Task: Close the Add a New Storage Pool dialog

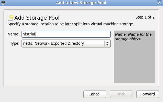Action: pyautogui.click(x=159, y=3)
